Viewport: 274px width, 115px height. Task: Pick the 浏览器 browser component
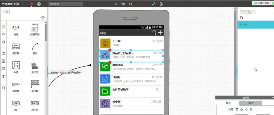click(35, 86)
